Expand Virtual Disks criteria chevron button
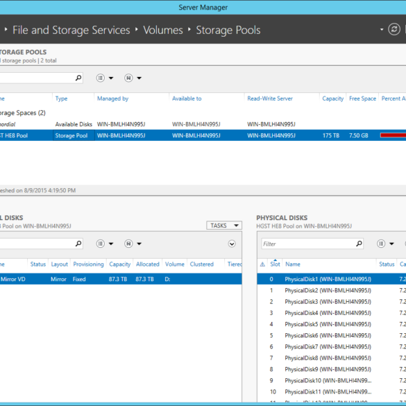 [232, 244]
